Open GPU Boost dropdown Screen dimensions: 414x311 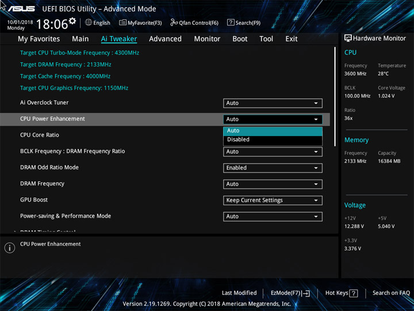pos(273,200)
